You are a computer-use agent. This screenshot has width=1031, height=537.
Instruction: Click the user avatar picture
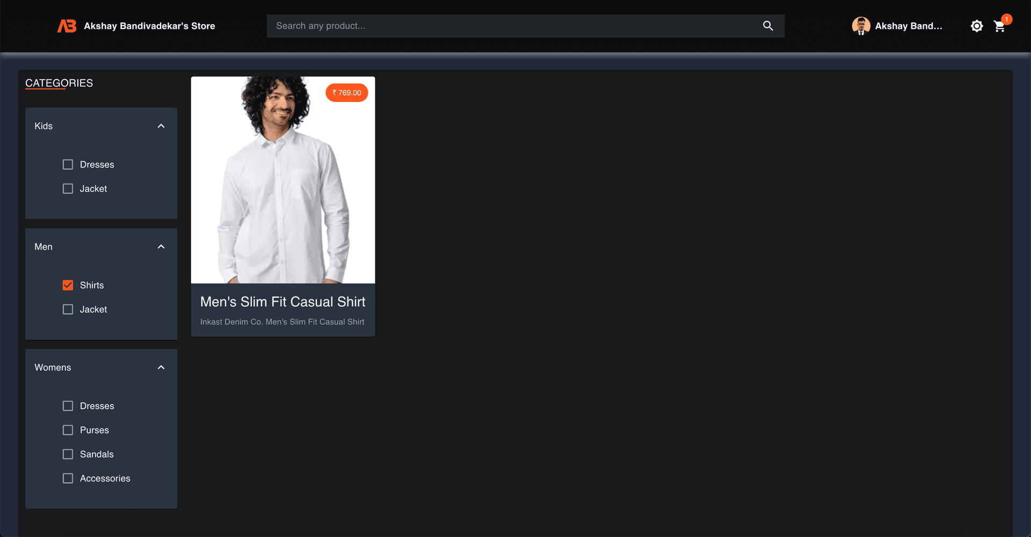[861, 26]
